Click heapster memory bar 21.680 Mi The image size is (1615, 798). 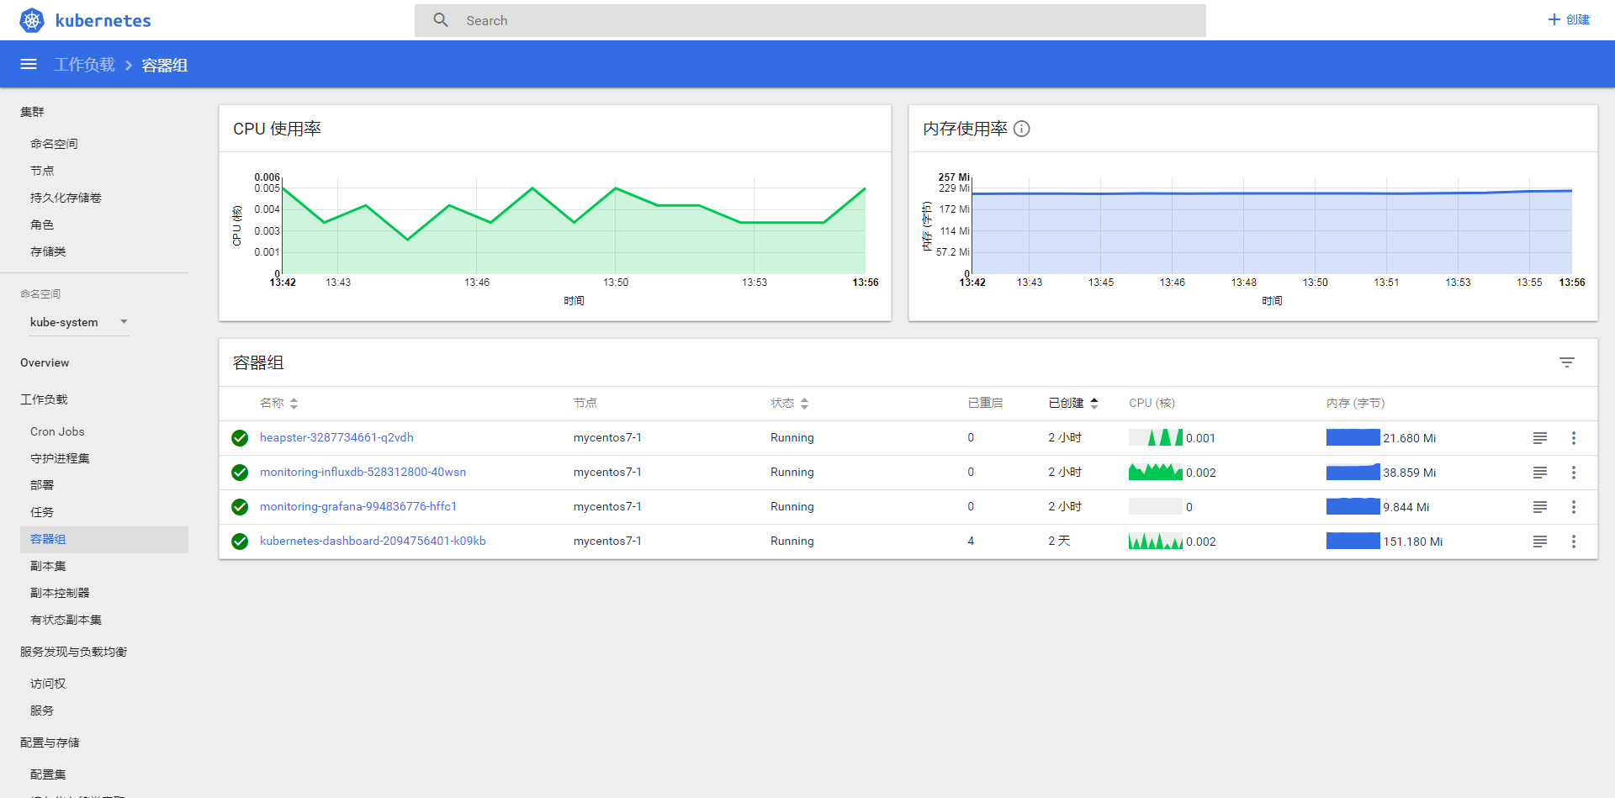point(1353,437)
